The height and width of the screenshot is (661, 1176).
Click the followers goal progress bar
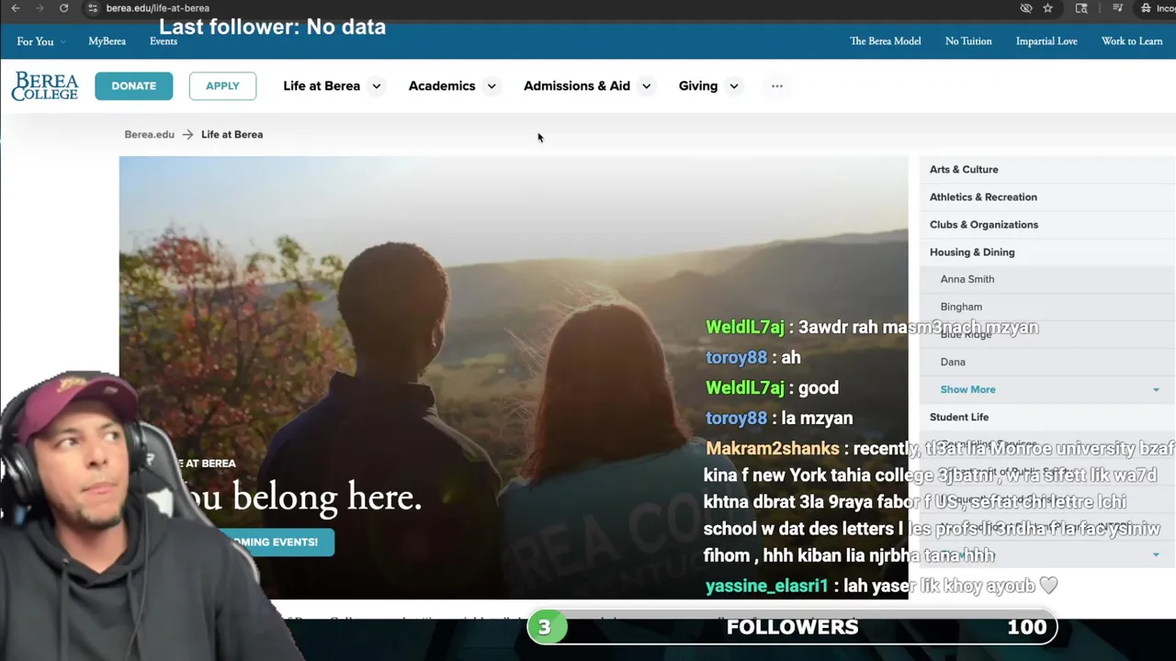[792, 627]
